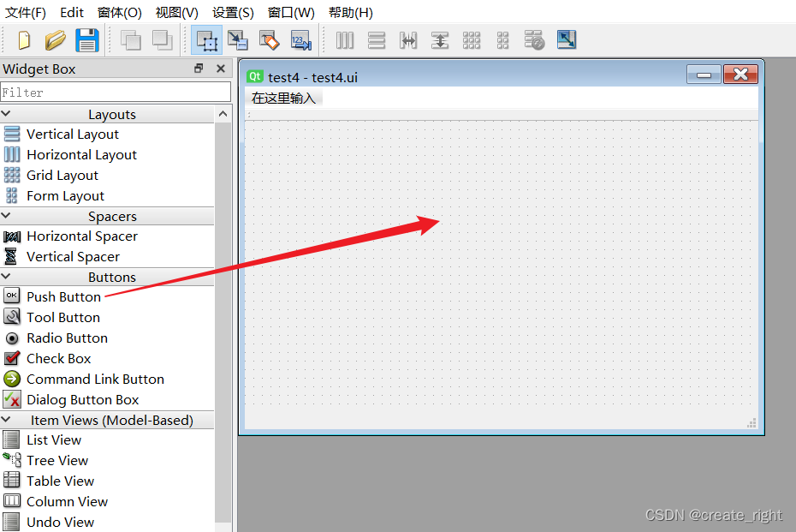Click the Widget Box float button
The width and height of the screenshot is (796, 532).
pyautogui.click(x=199, y=68)
